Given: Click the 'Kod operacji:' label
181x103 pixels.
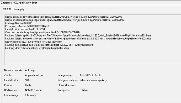Looking at the screenshot, I should pyautogui.click(x=11, y=95).
